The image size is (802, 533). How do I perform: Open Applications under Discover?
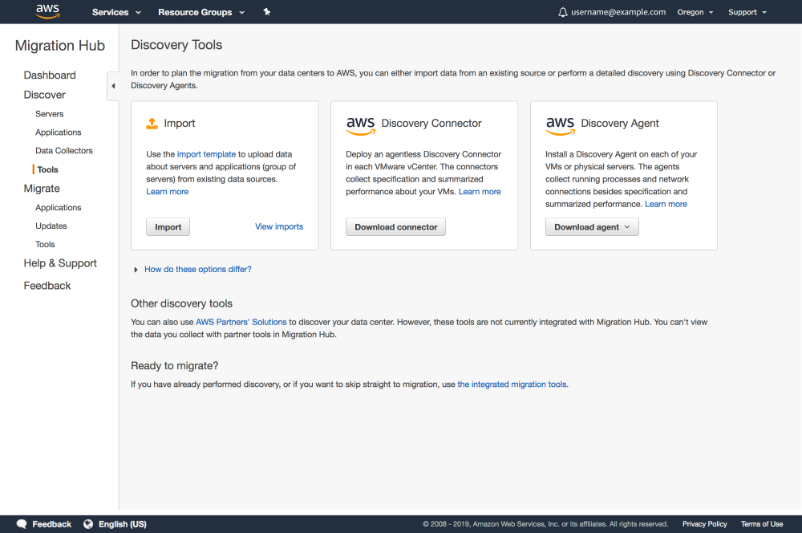click(59, 132)
